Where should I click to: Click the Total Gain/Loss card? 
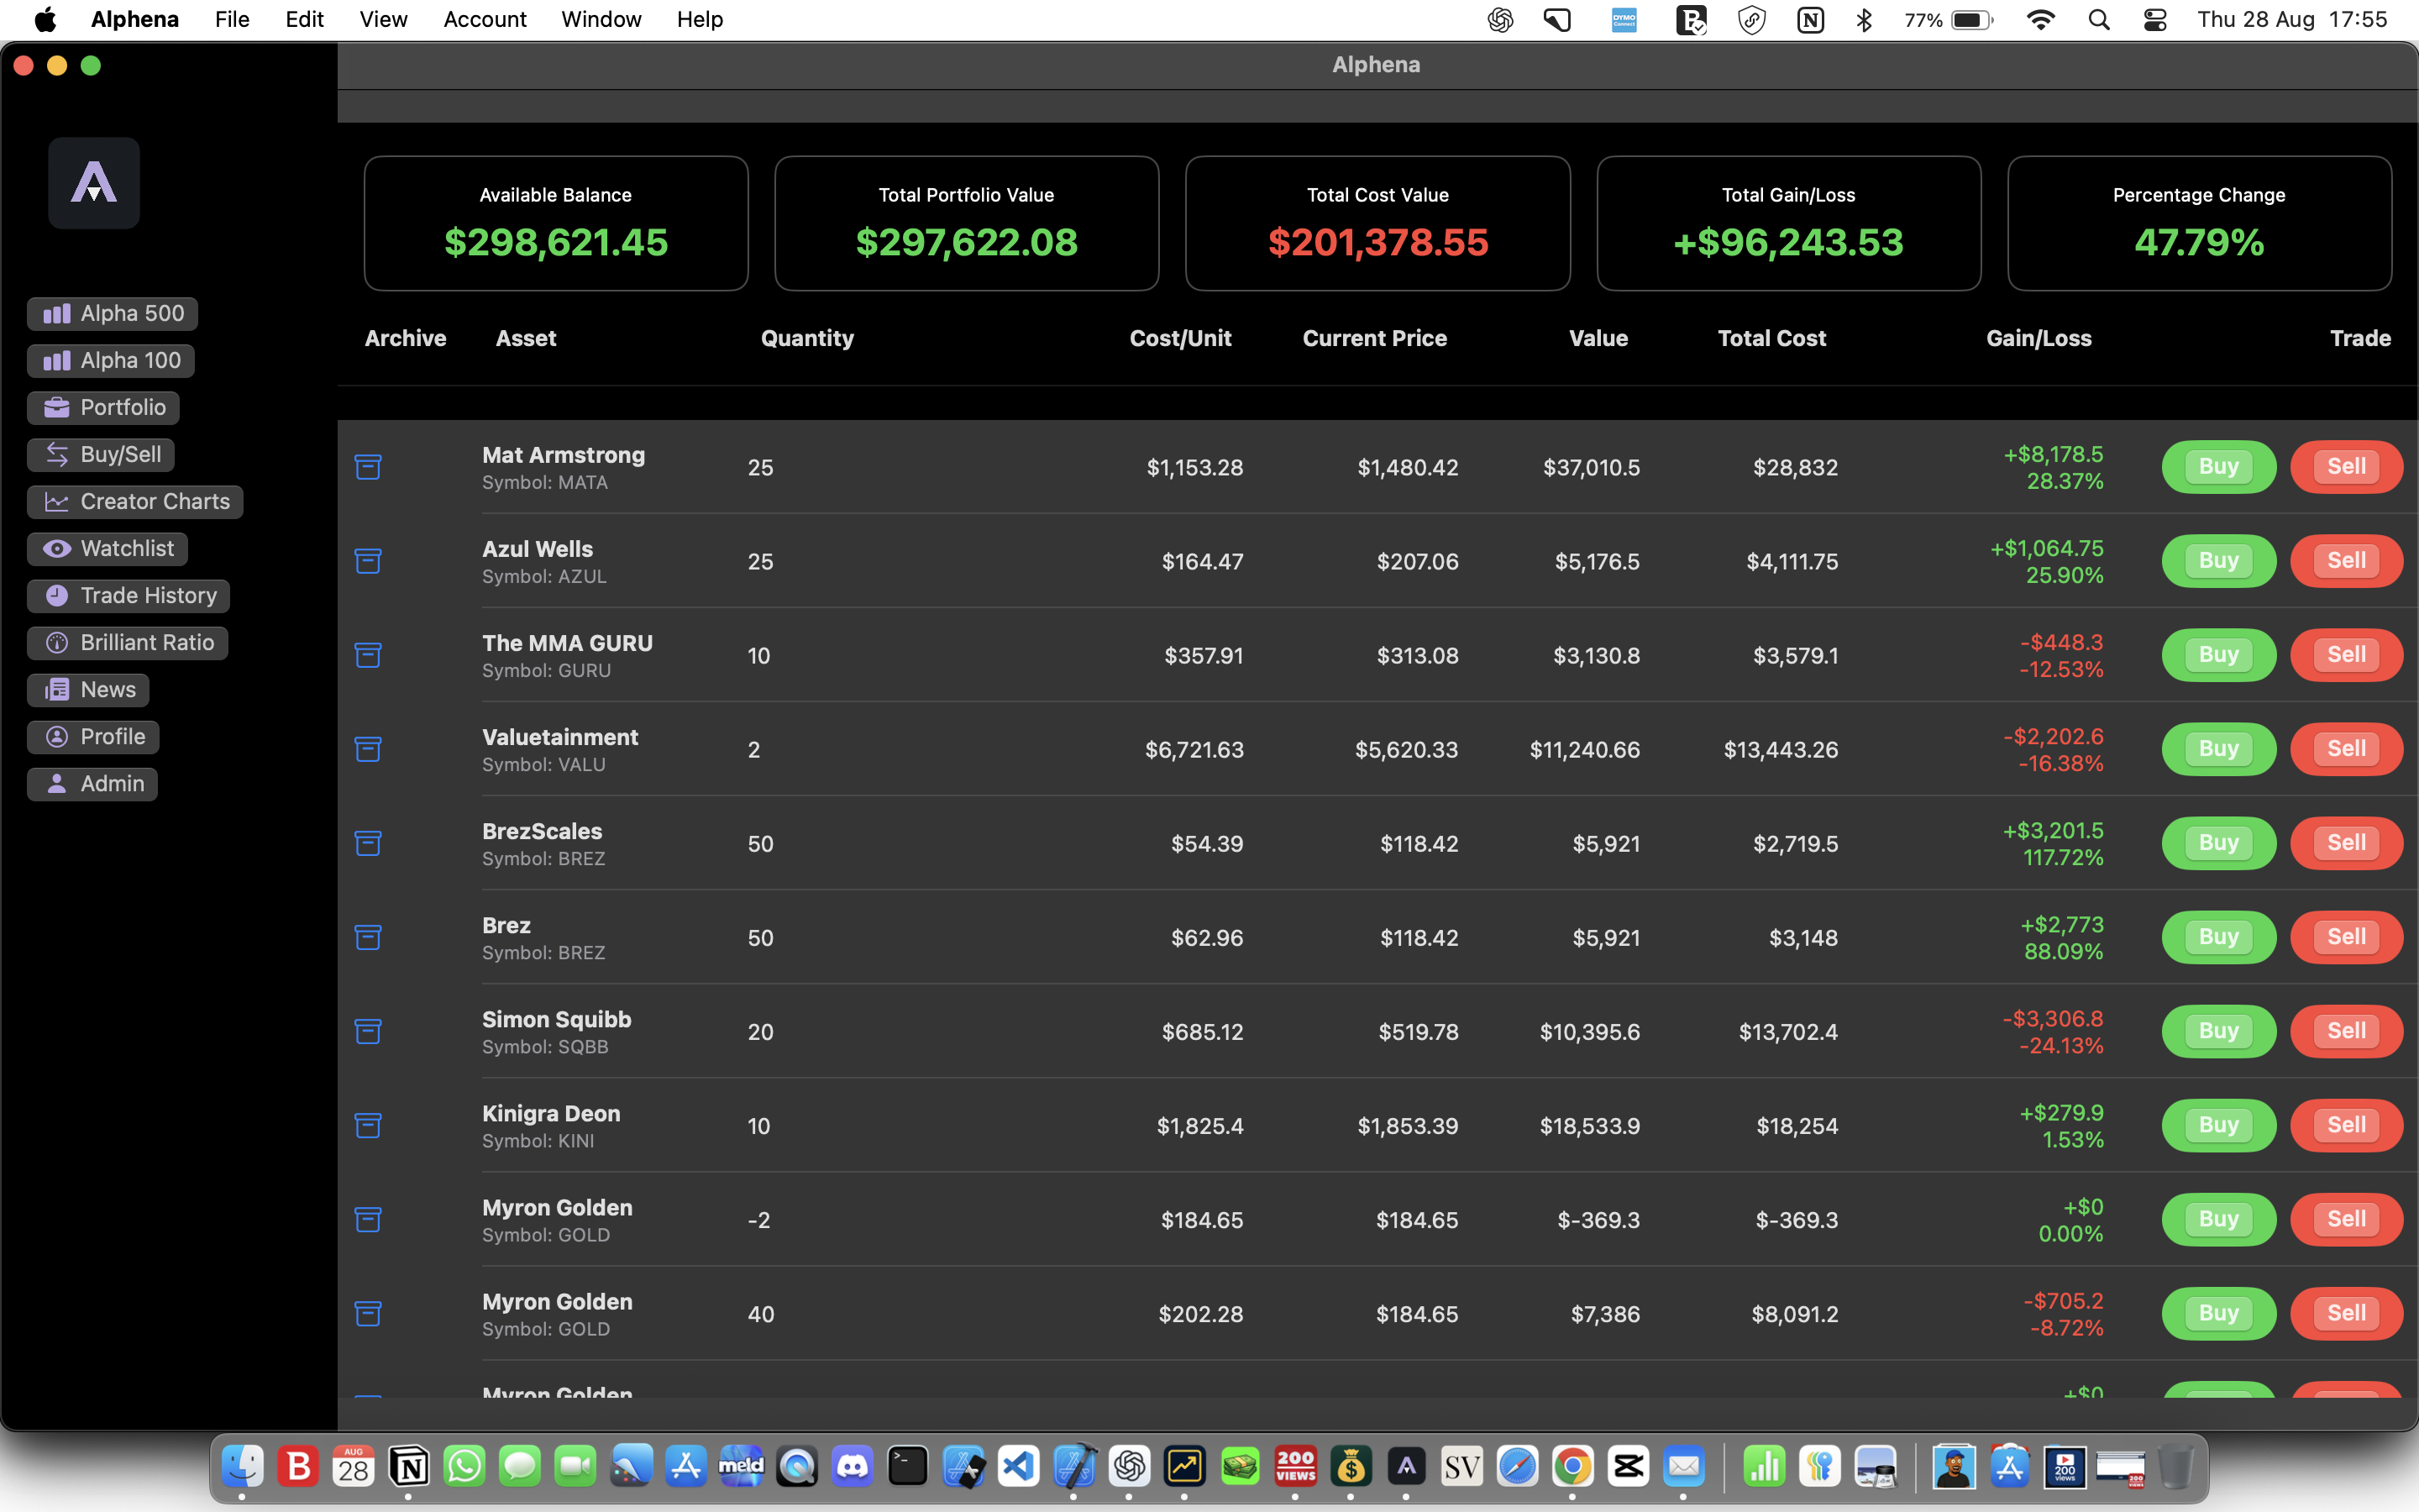tap(1788, 223)
